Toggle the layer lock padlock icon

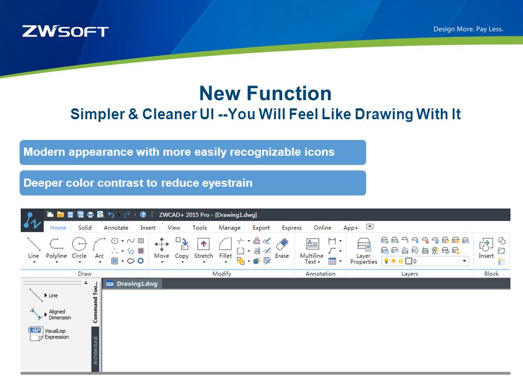pyautogui.click(x=400, y=261)
